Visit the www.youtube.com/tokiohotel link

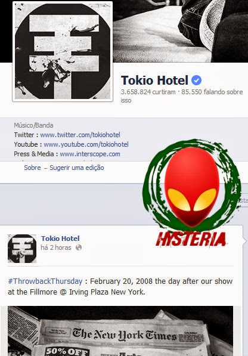[86, 144]
